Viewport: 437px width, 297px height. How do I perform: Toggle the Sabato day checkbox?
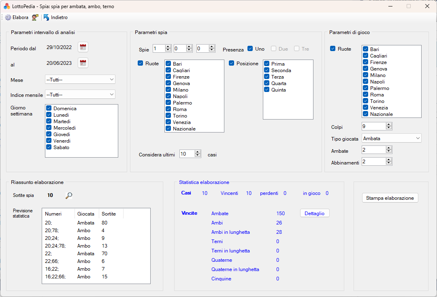click(x=49, y=147)
